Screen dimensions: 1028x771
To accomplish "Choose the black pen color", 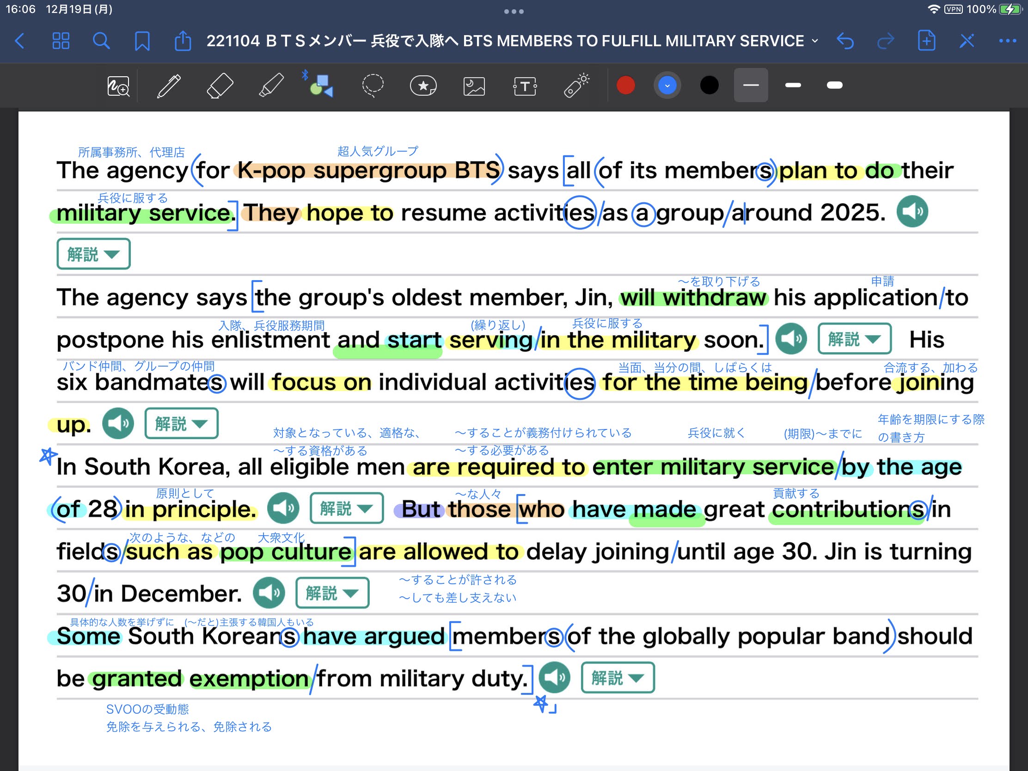I will click(x=709, y=86).
